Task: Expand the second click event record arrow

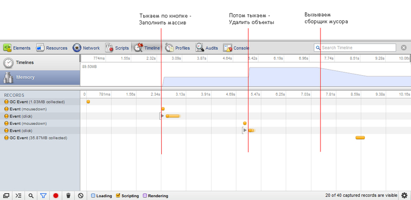Action: 245,130
